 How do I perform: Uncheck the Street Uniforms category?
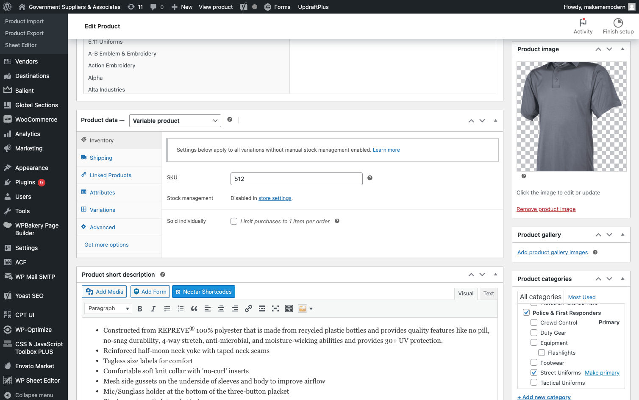(x=534, y=372)
